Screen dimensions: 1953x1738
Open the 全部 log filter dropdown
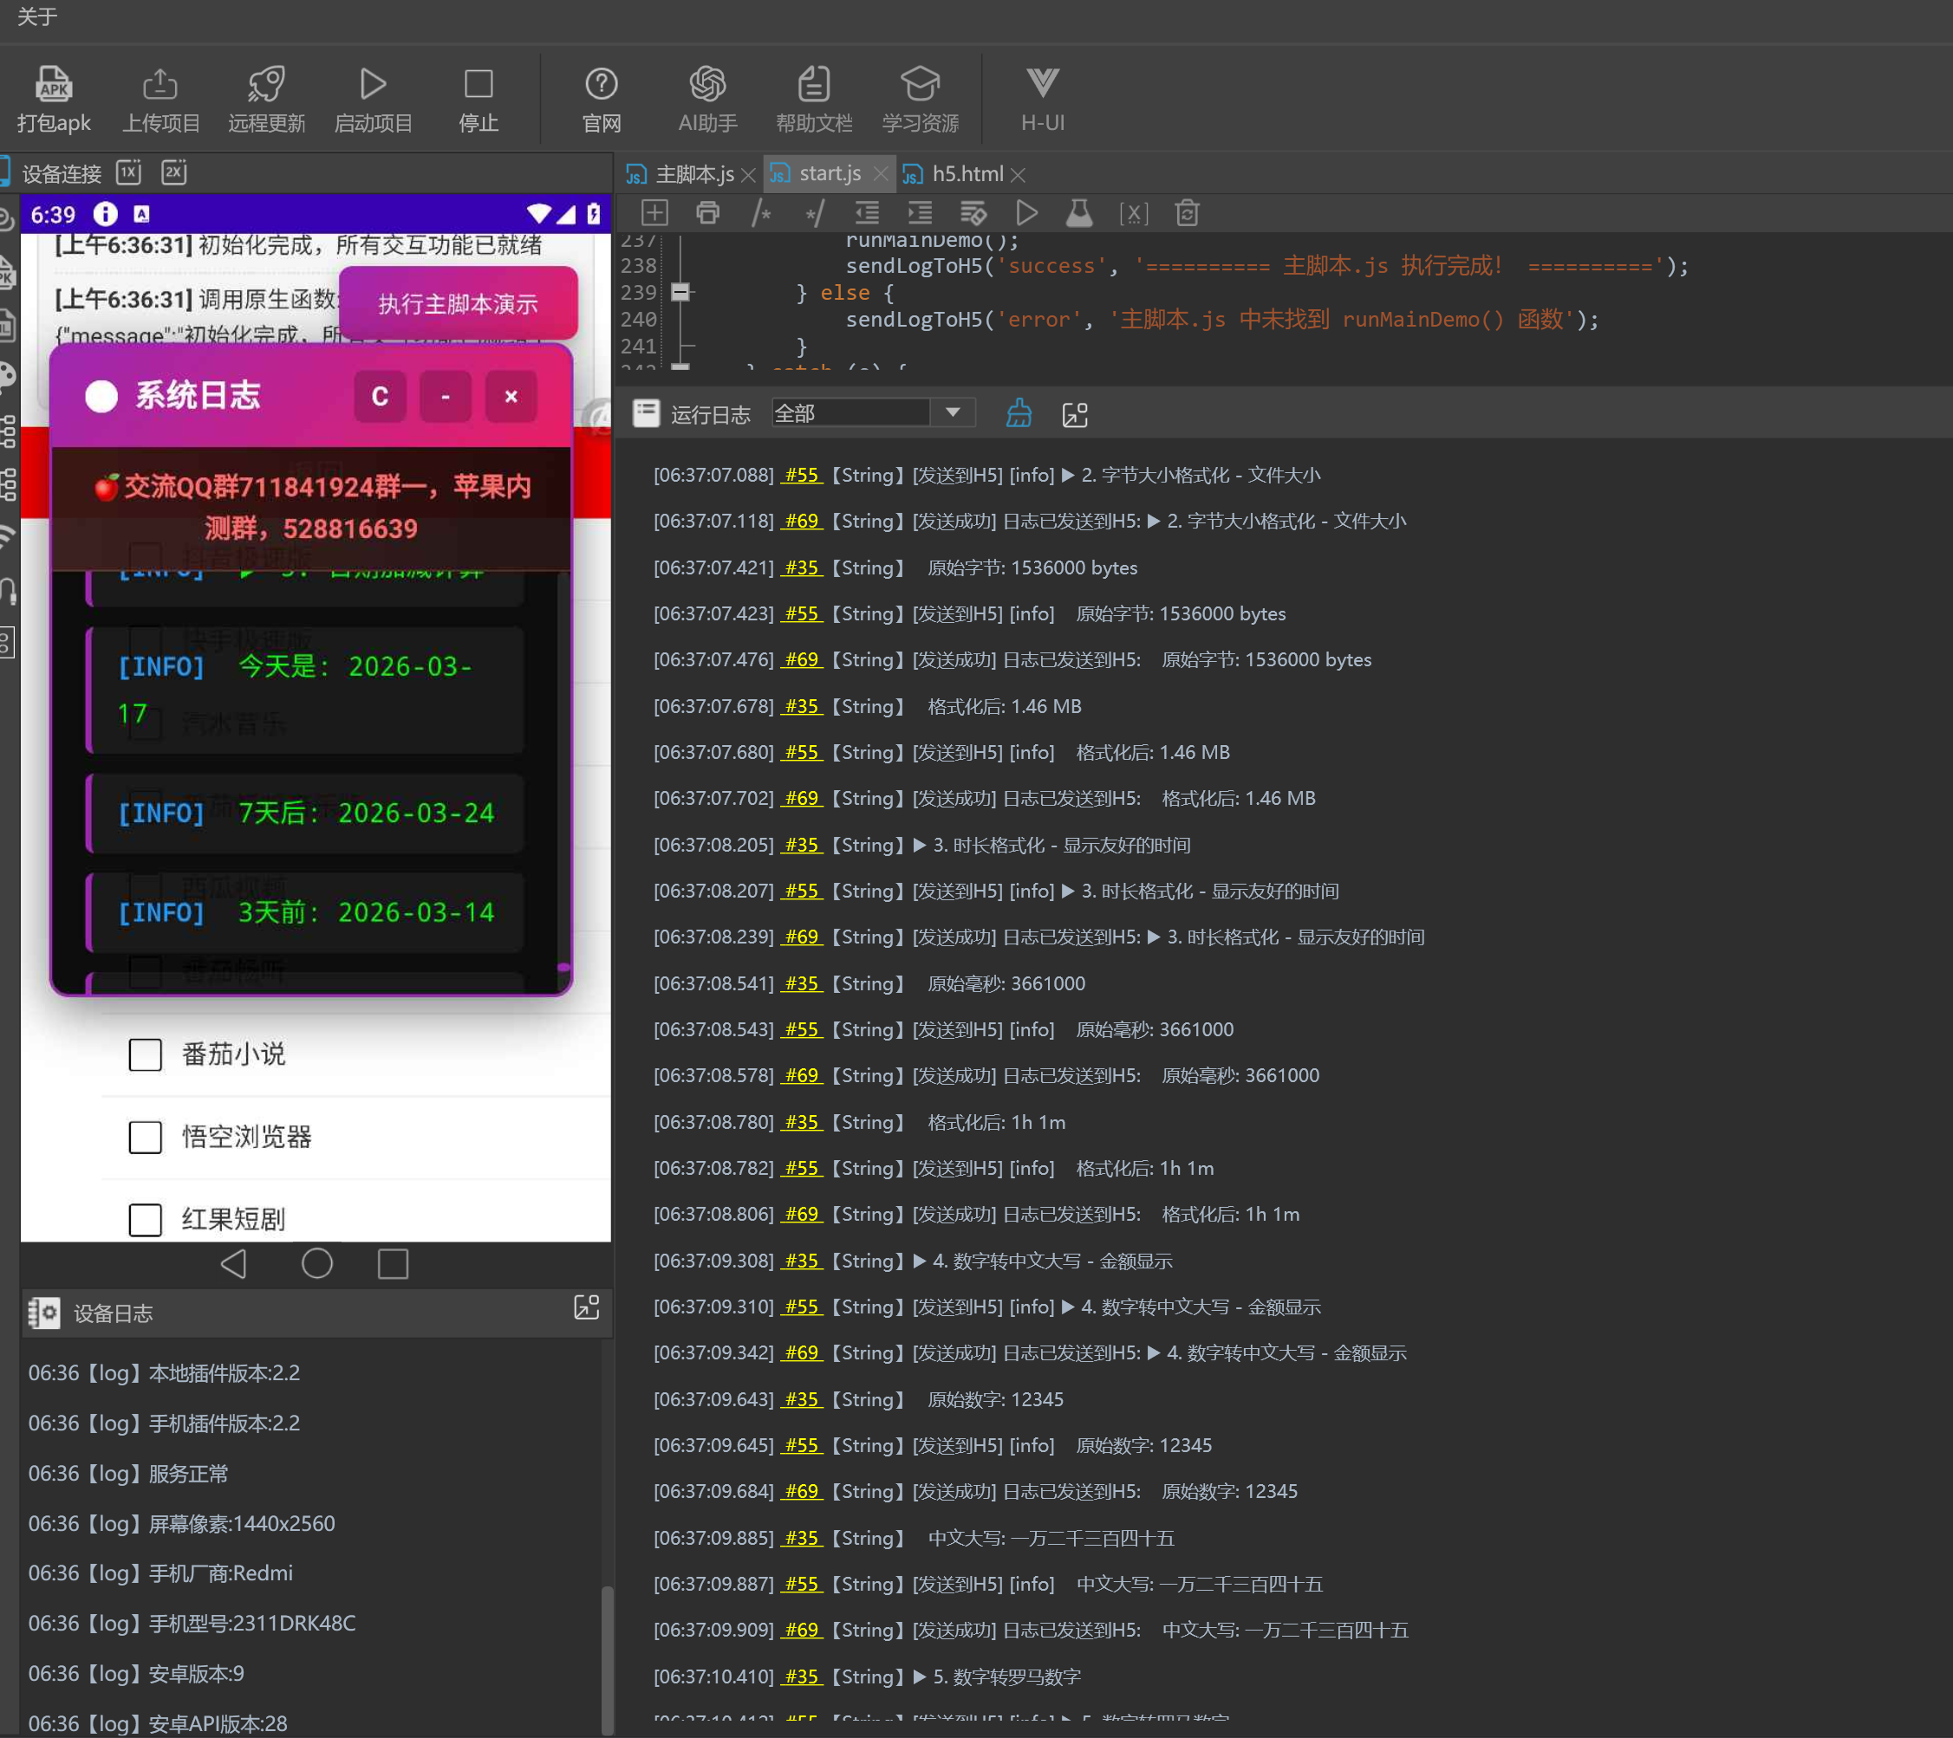952,412
